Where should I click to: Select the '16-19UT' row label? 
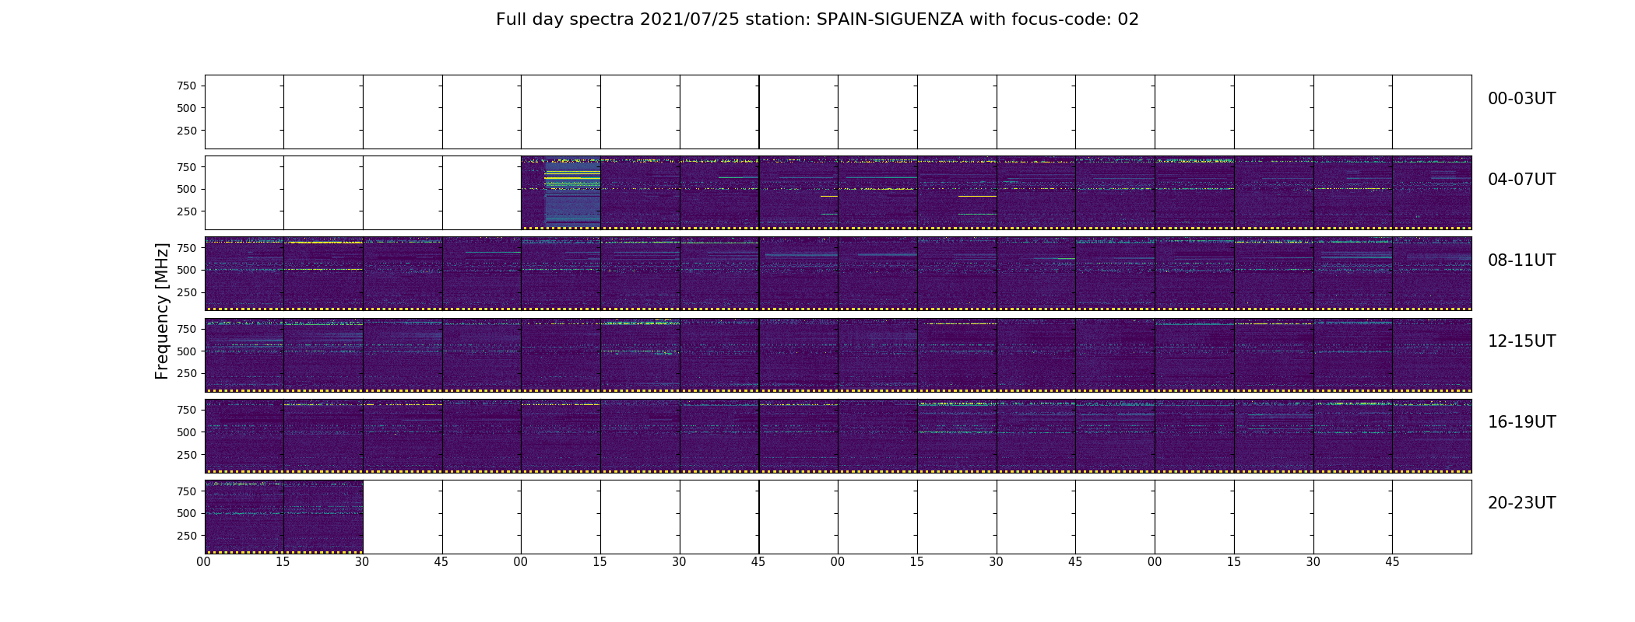(x=1521, y=422)
